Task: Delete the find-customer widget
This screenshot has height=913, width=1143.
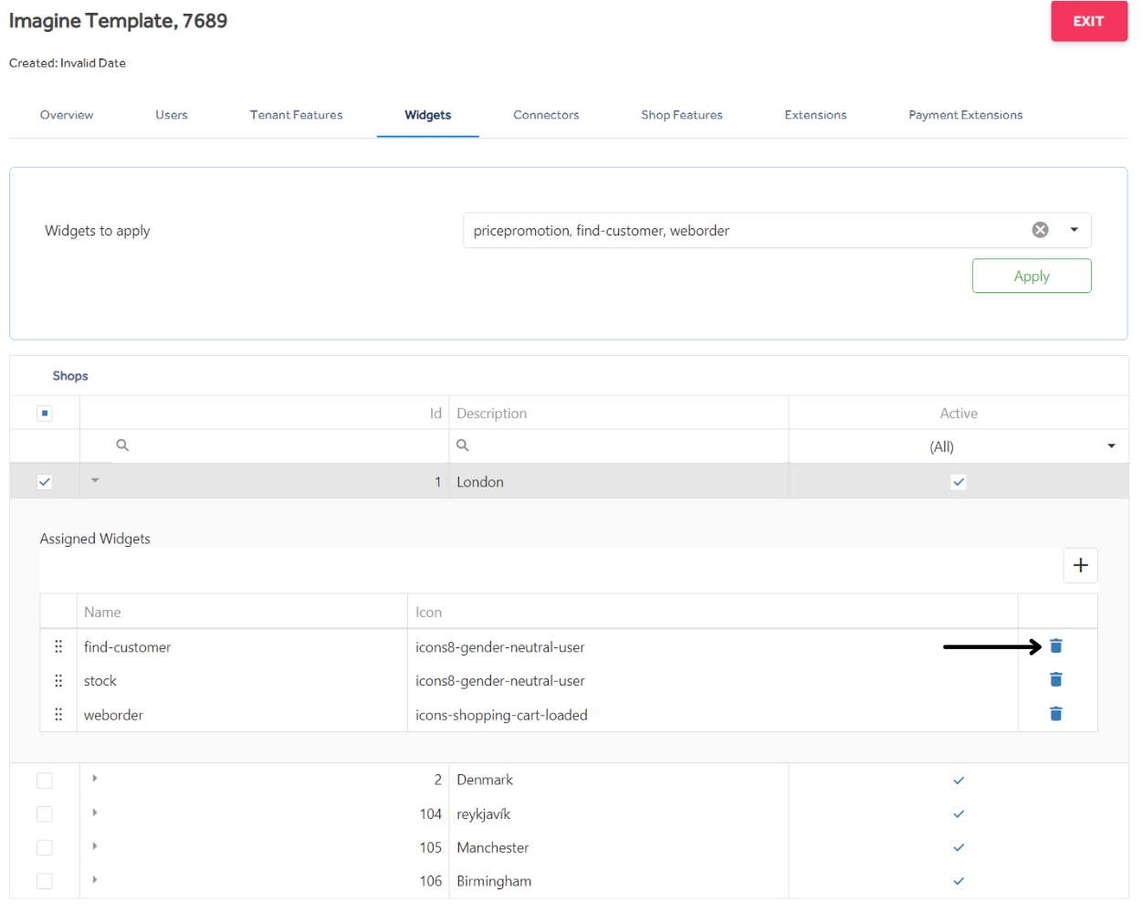Action: point(1056,646)
